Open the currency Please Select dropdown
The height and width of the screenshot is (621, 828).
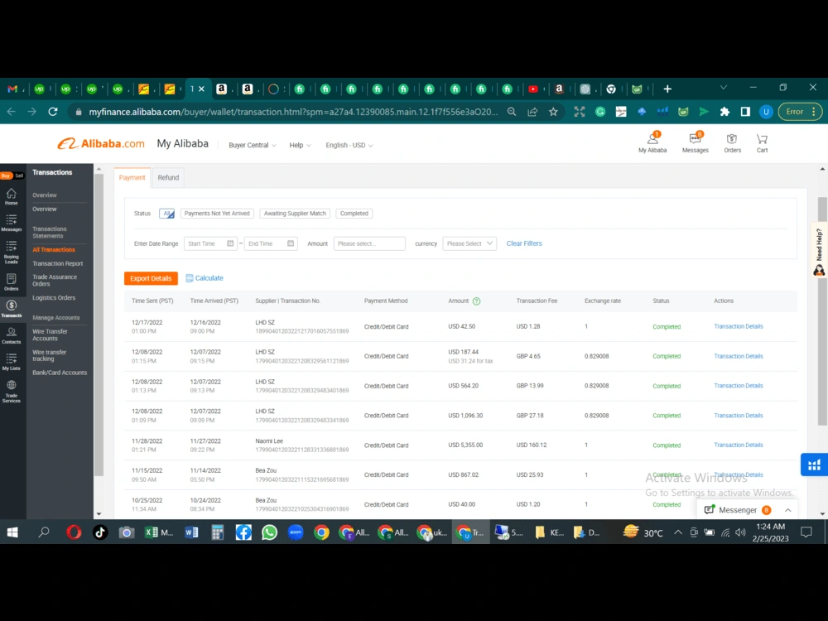click(469, 243)
